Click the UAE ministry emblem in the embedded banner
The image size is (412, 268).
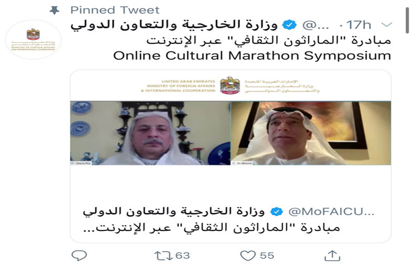230,86
